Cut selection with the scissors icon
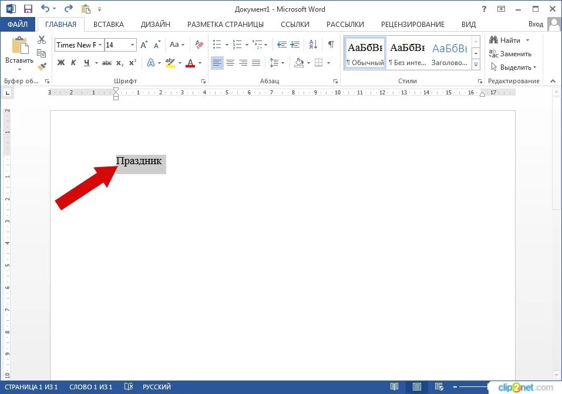This screenshot has height=394, width=562. 42,40
